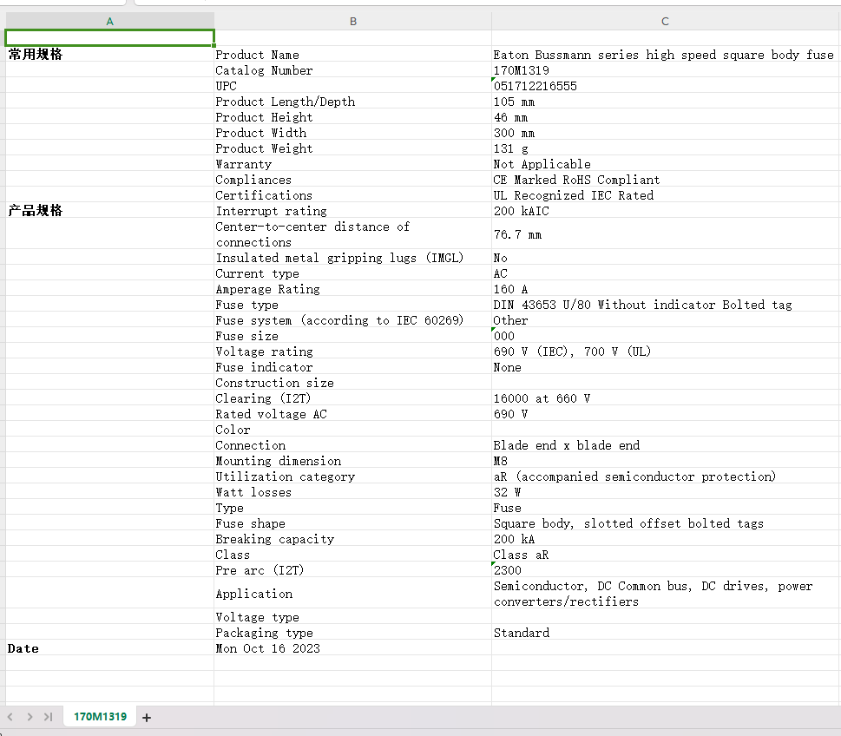Select 'CE Marked RoHS Compliant' cell
Viewport: 841px width, 736px height.
click(666, 180)
